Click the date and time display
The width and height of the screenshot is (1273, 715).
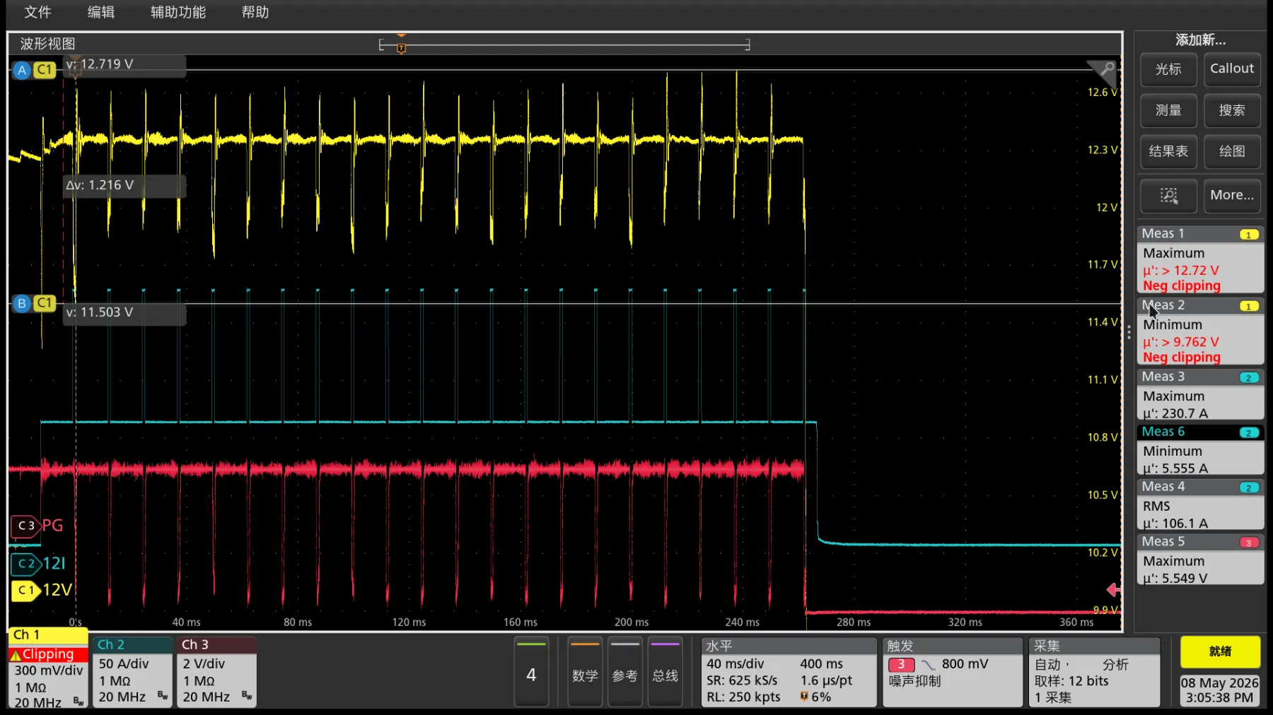(x=1220, y=690)
